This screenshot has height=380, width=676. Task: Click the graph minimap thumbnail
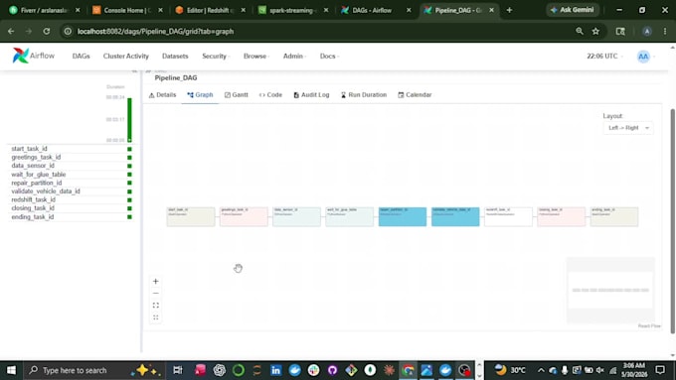point(610,290)
